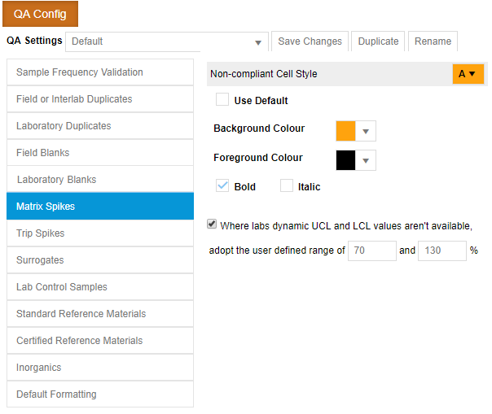Uncheck the Bold checkbox
Image resolution: width=492 pixels, height=414 pixels.
coord(222,186)
